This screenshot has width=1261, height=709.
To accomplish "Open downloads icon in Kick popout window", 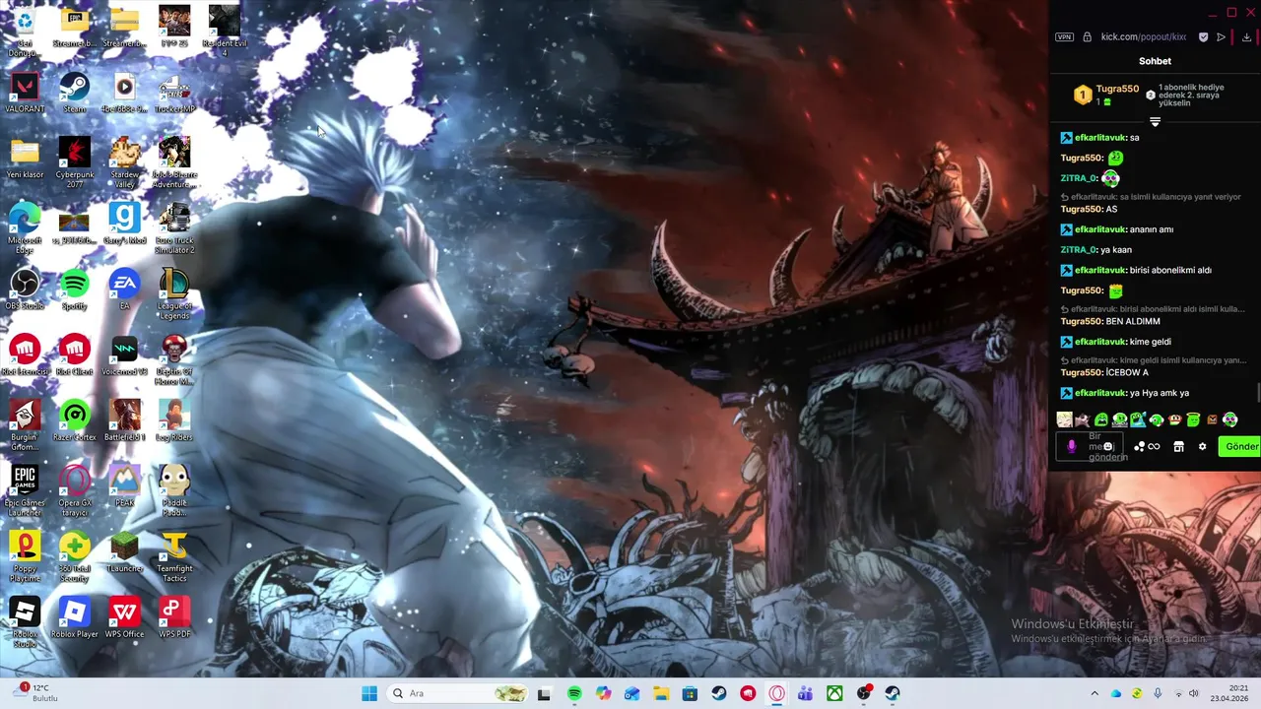I will point(1246,37).
